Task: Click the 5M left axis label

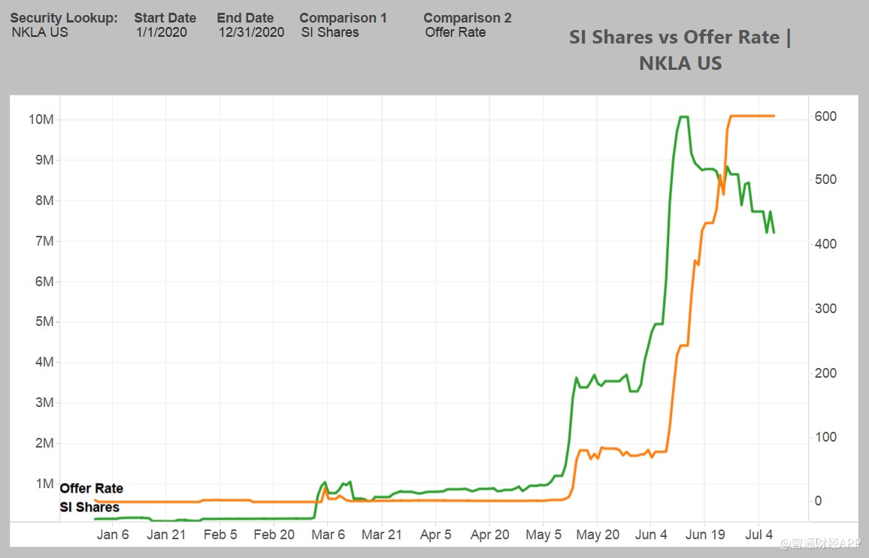Action: 44,321
